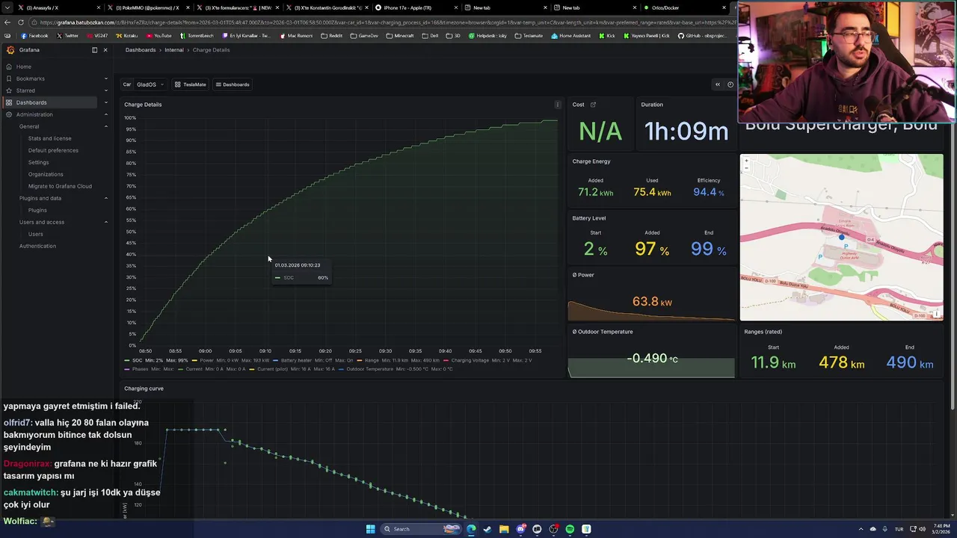Click the Grafana logo icon

tap(10, 50)
